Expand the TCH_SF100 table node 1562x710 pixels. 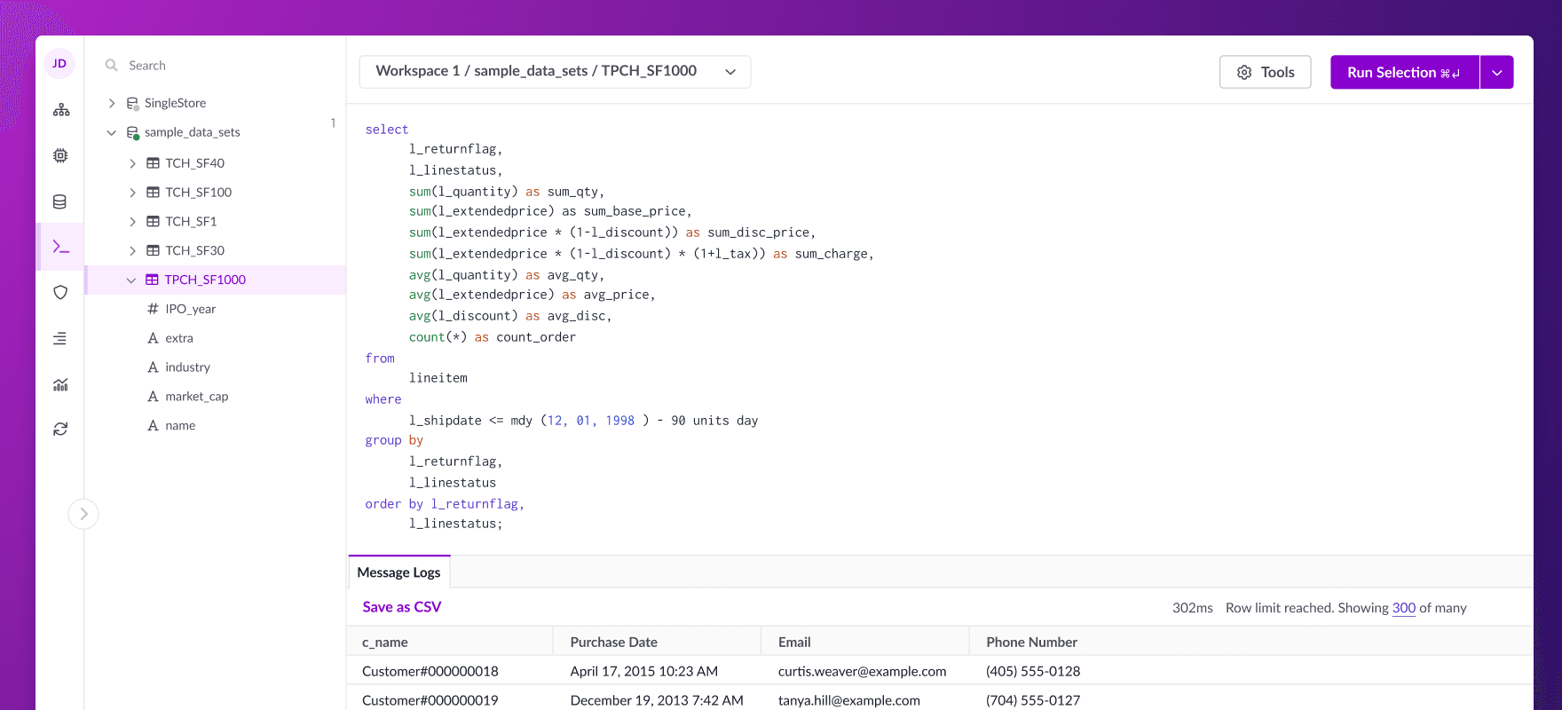point(132,193)
